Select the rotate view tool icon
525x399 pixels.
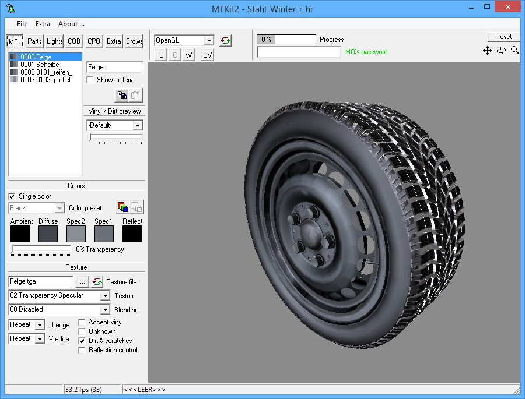[501, 51]
